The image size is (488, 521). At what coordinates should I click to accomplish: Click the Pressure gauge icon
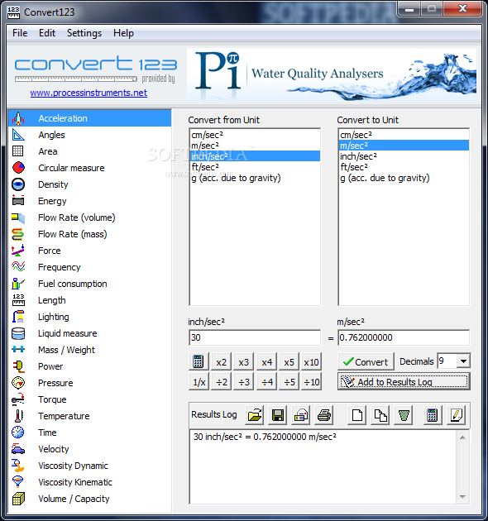[x=18, y=383]
